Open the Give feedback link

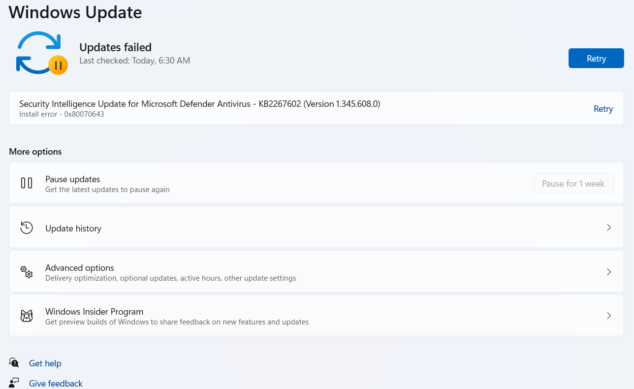[x=56, y=383]
